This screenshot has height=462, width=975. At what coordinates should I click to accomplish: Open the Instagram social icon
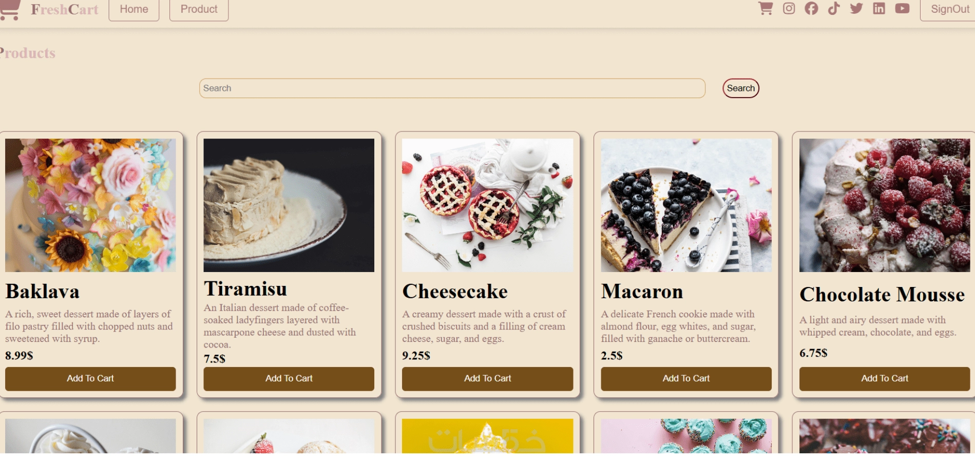click(x=789, y=8)
